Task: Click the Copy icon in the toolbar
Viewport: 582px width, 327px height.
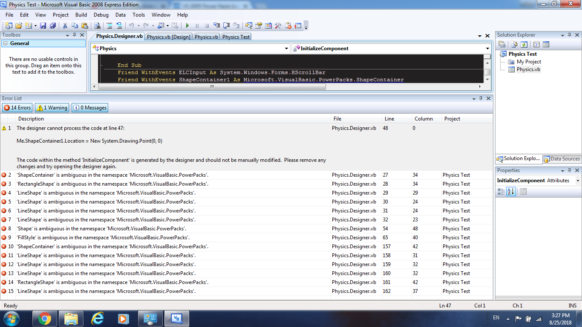Action: point(75,26)
